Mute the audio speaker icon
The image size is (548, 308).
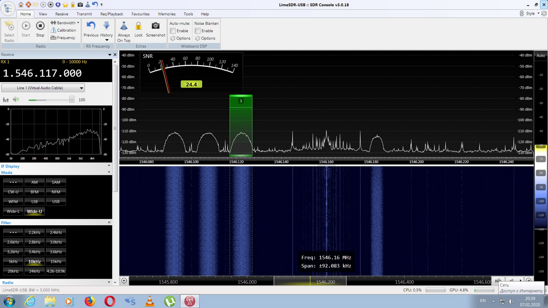coord(16,100)
